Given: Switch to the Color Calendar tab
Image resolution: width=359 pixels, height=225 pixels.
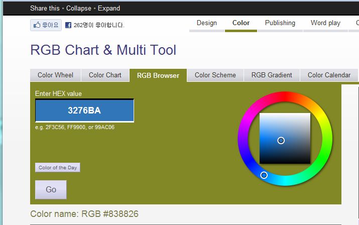Looking at the screenshot, I should pos(329,75).
